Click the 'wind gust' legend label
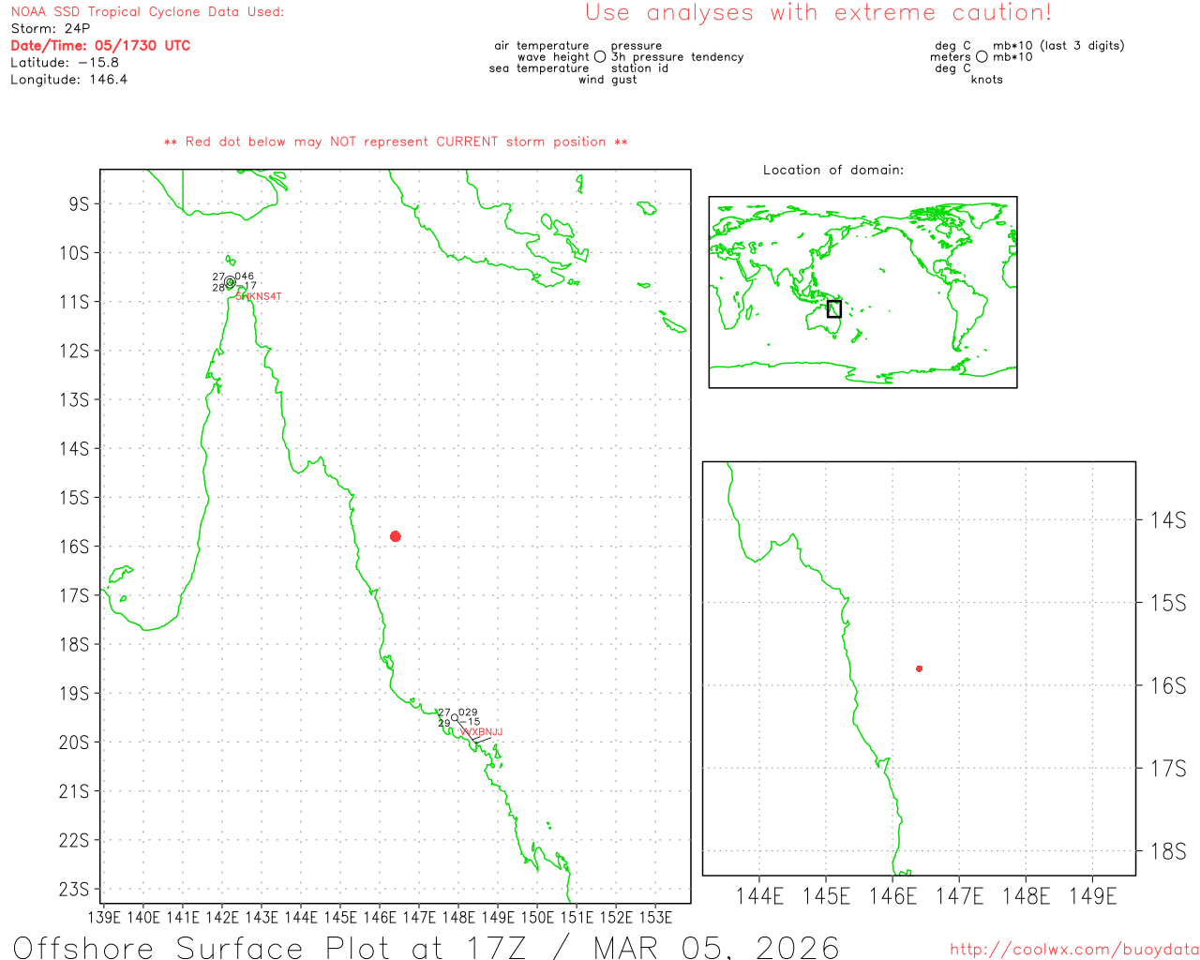 [607, 80]
